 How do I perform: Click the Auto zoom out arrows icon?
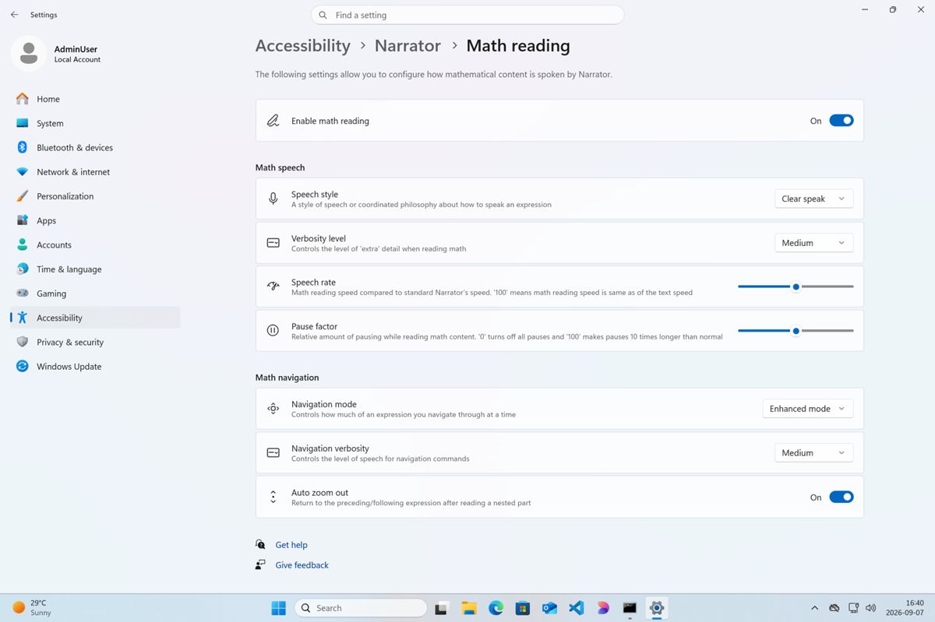[x=273, y=497]
